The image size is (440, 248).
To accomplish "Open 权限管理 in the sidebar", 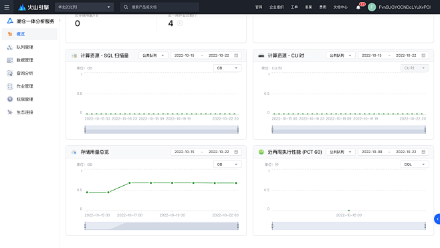I will (x=29, y=99).
